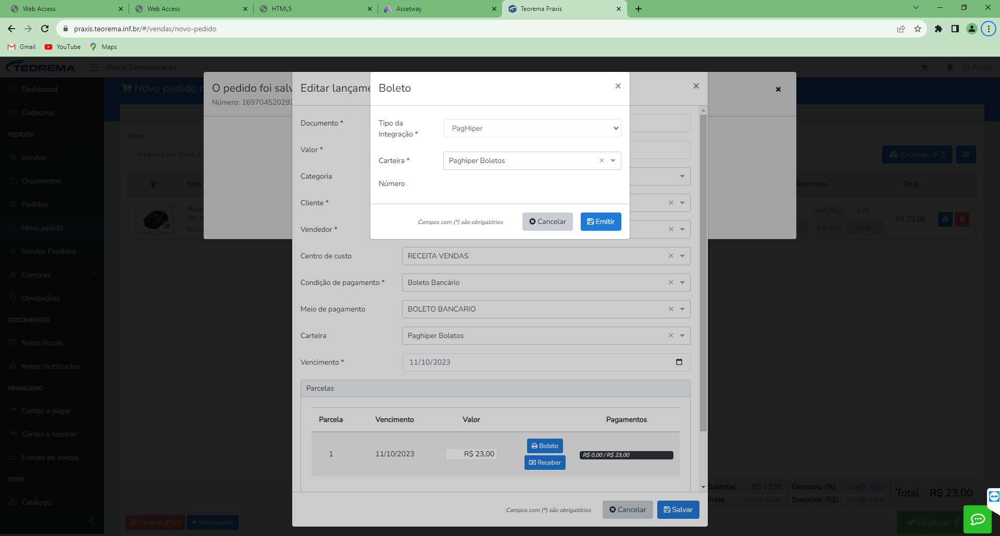
Task: Clear the Condição de pagamento value
Action: coord(671,282)
